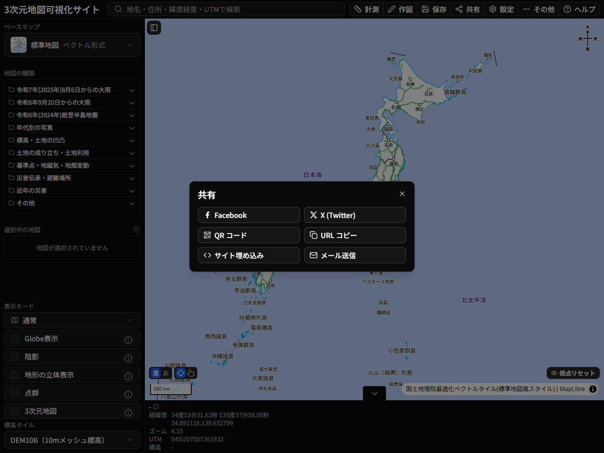
Task: Toggle the sidebar panel icon
Action: pos(154,28)
